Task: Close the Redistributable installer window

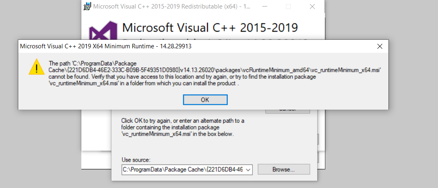Action: point(312,6)
